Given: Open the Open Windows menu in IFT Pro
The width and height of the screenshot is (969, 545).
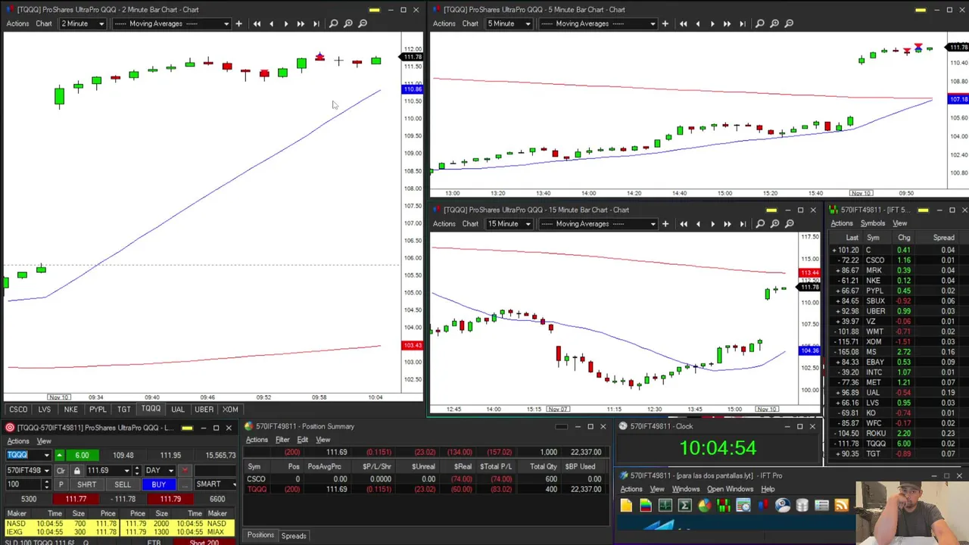Looking at the screenshot, I should click(x=731, y=489).
